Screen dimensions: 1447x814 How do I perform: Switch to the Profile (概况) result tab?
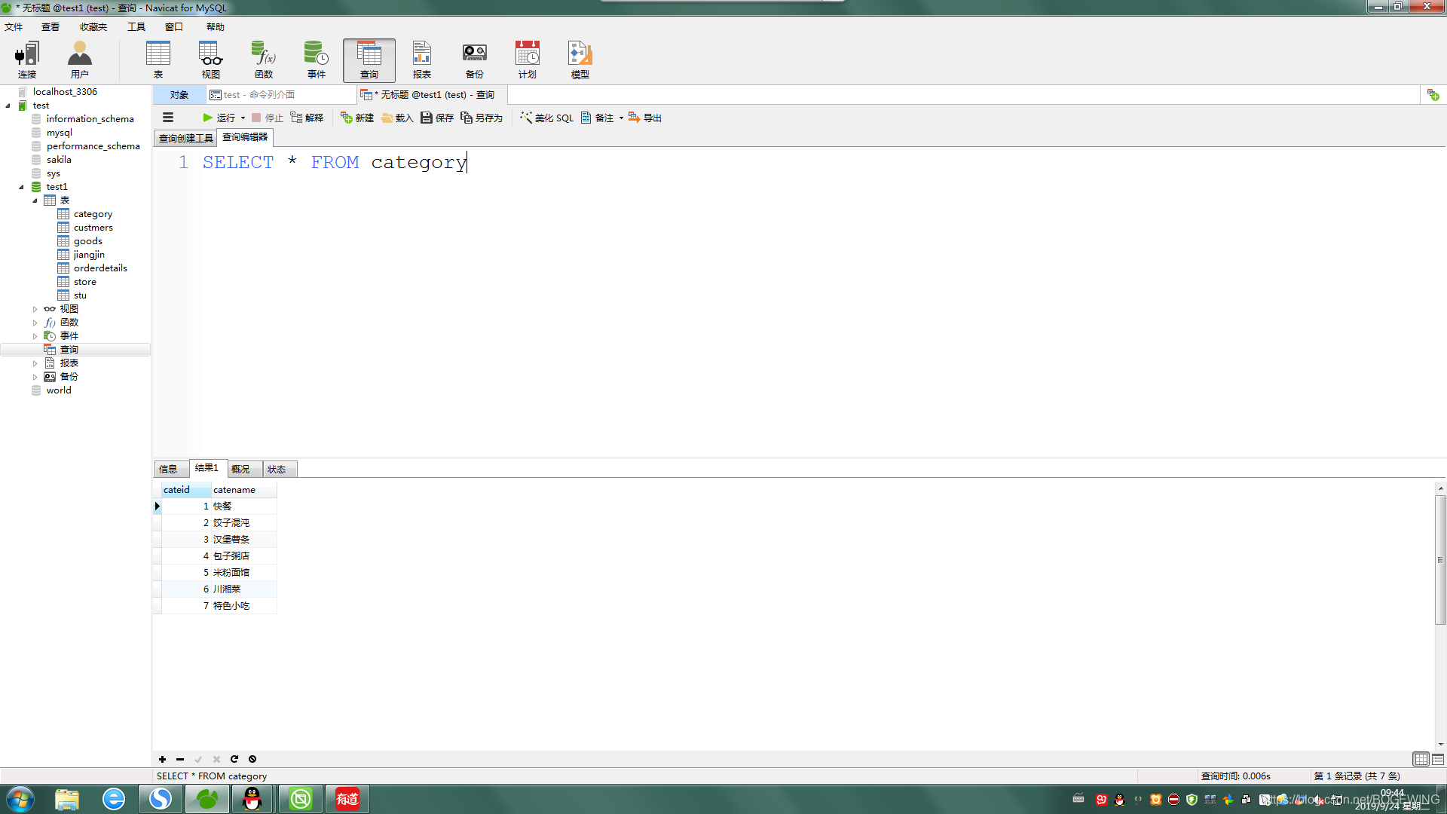240,469
